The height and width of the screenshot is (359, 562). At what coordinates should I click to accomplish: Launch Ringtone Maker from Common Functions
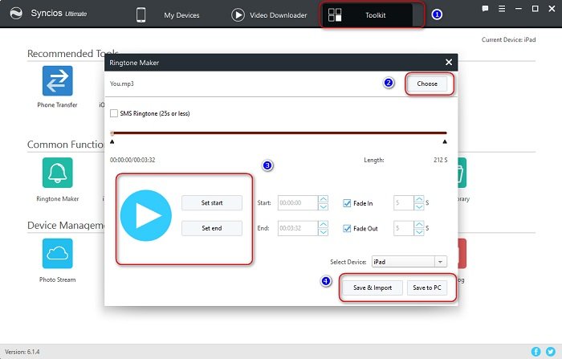57,173
